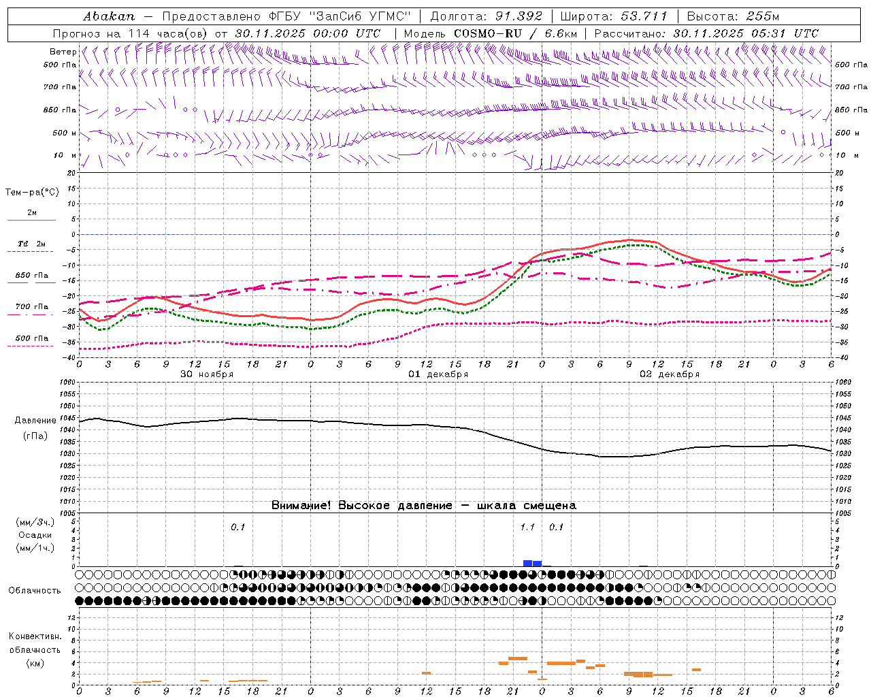Screen dimensions: 871x697
Task: Click the "500 гПа" temperature legend entry
Action: 32,338
